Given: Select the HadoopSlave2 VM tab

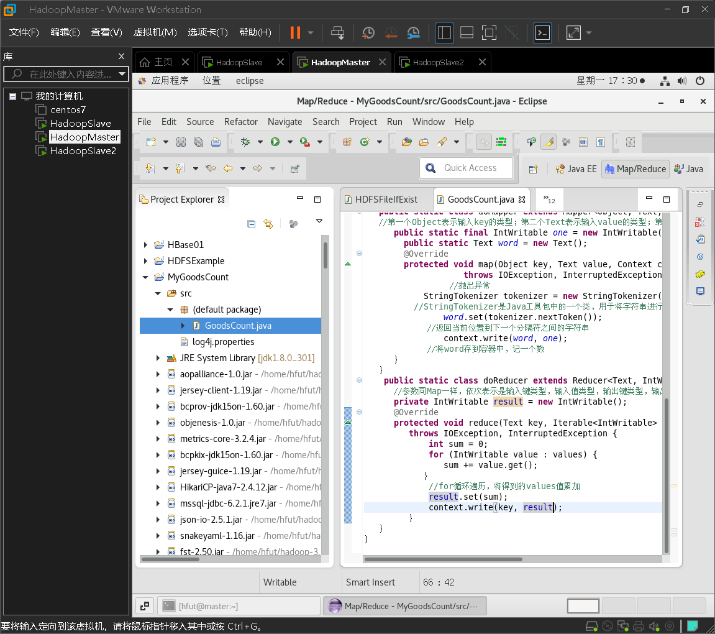Looking at the screenshot, I should (x=438, y=62).
